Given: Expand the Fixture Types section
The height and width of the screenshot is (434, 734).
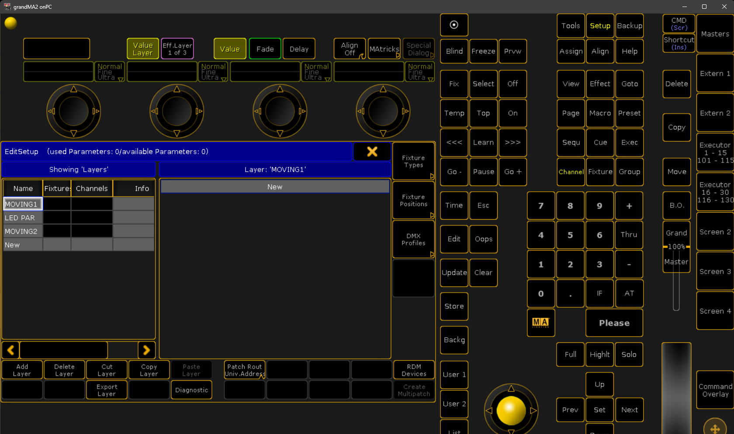Looking at the screenshot, I should (x=413, y=161).
